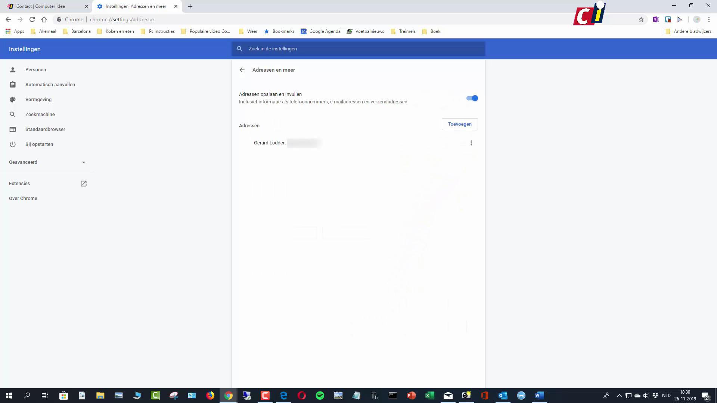Open Automatisch aanvullen settings

pos(50,84)
